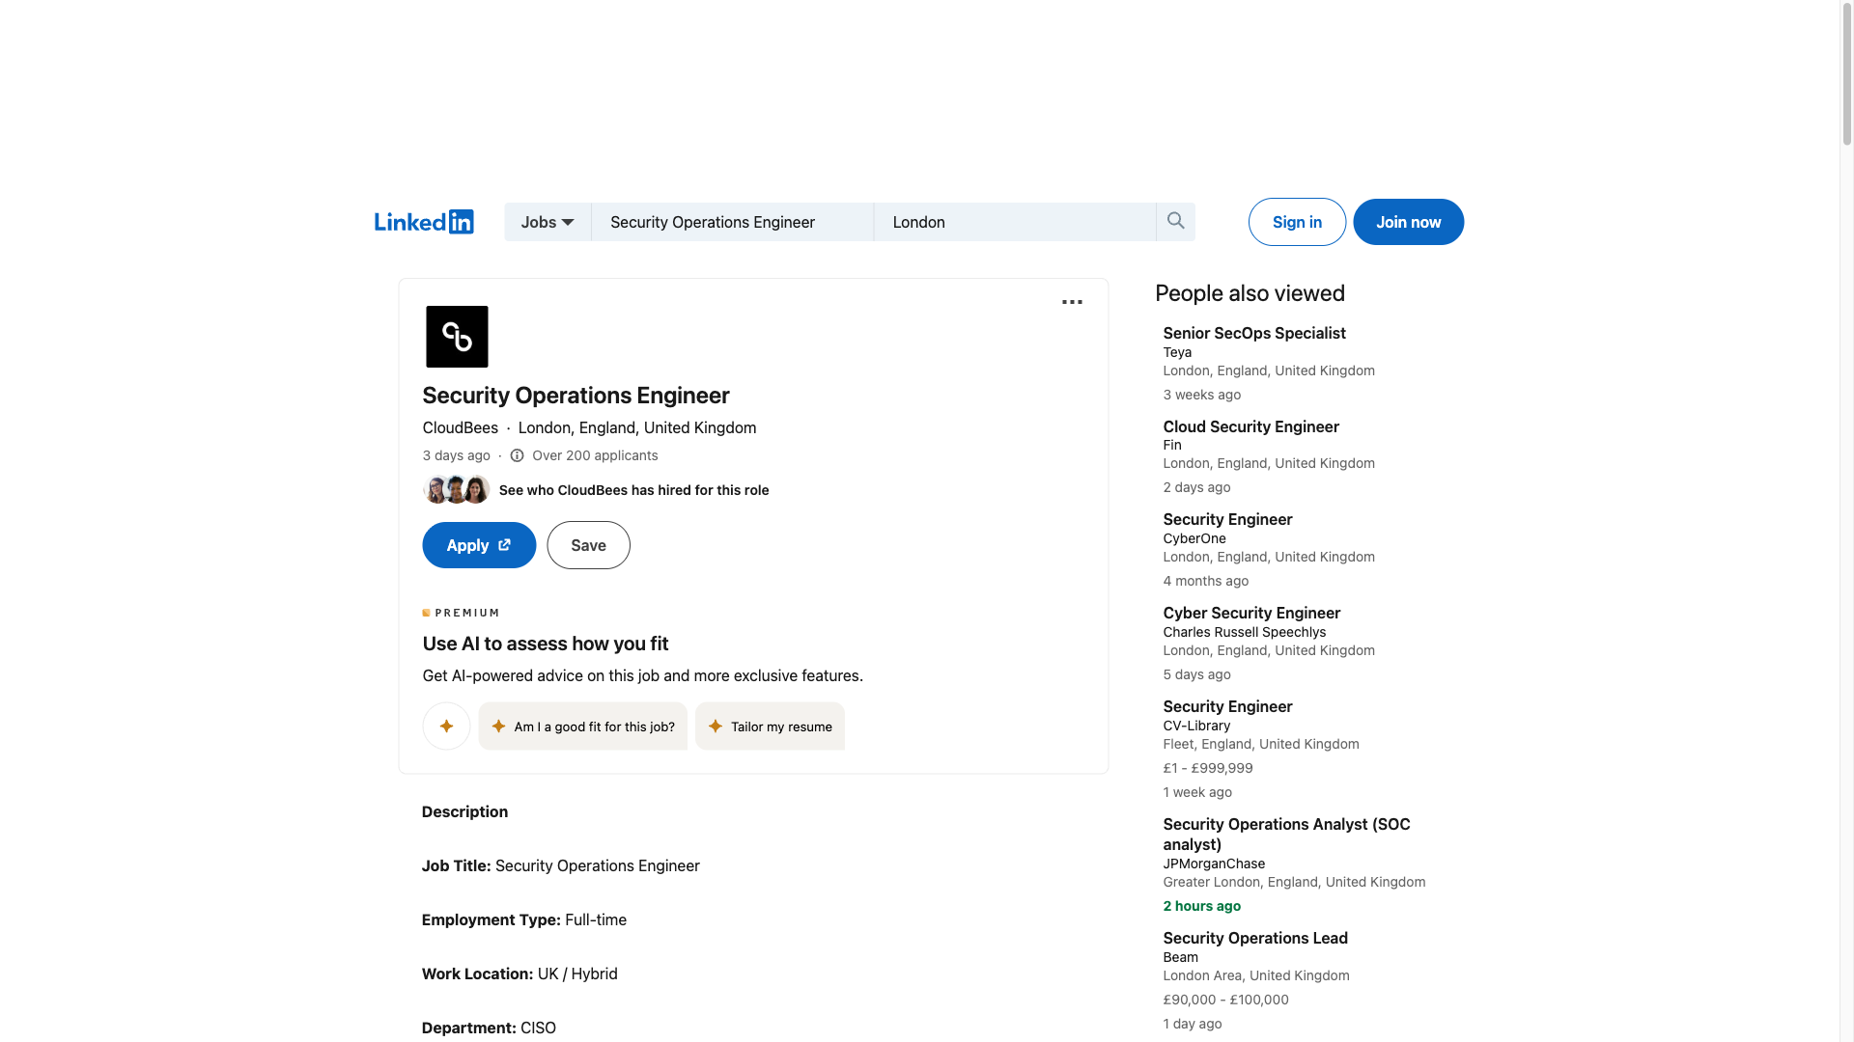This screenshot has width=1854, height=1042.
Task: Open the CloudBees company link
Action: (460, 427)
